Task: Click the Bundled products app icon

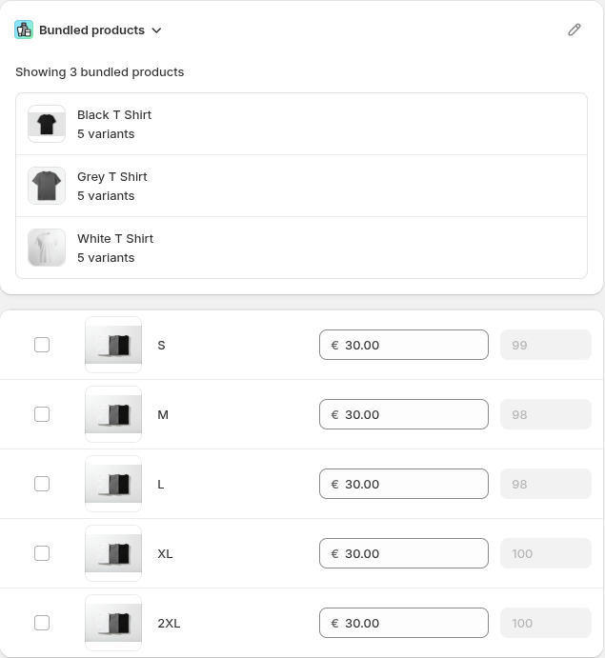Action: tap(24, 30)
